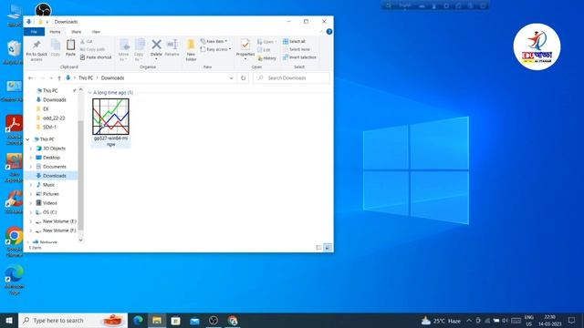The image size is (584, 328).
Task: Select Documents in navigation pane
Action: point(55,167)
